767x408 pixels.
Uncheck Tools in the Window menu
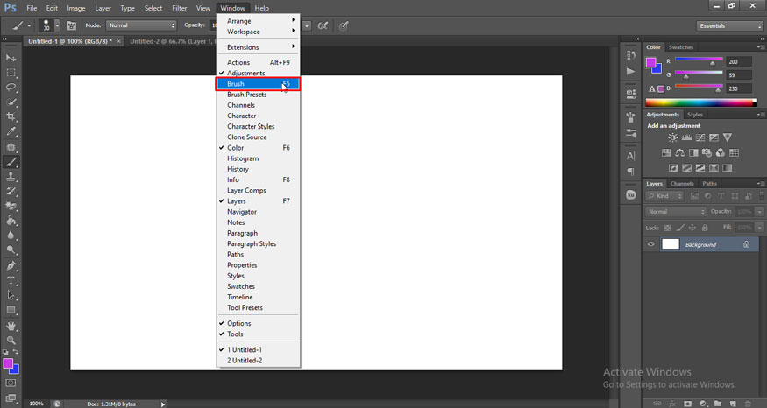point(235,334)
